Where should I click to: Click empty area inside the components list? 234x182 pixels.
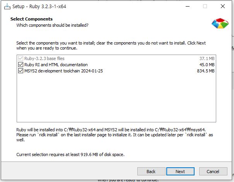[x=116, y=98]
